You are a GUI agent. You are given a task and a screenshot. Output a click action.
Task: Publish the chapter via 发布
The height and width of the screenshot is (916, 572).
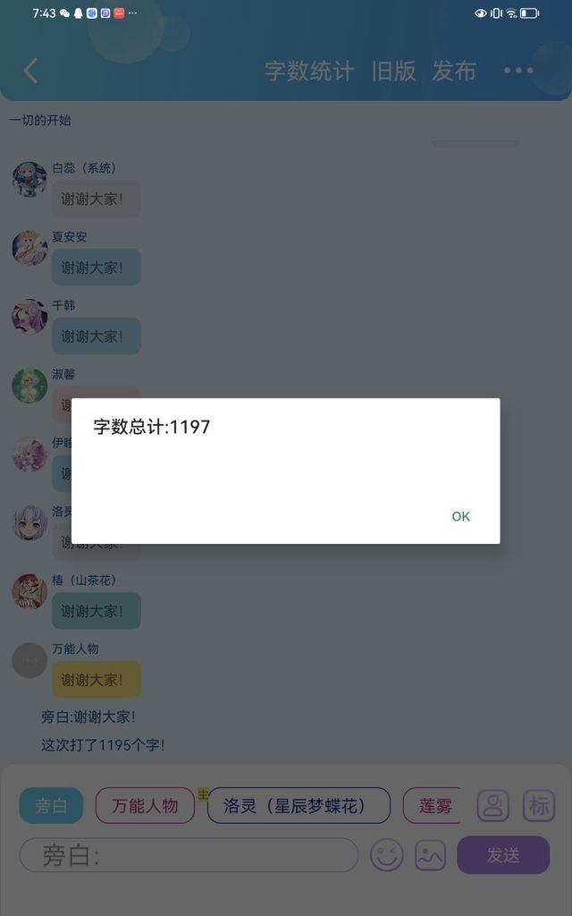454,72
